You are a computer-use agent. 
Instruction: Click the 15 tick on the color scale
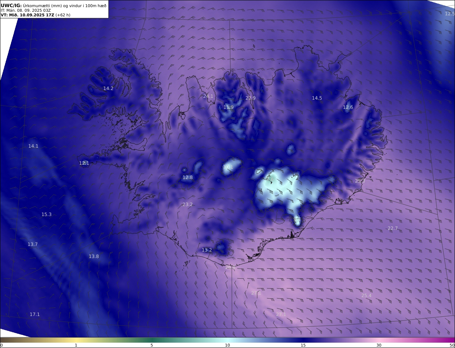(303, 345)
